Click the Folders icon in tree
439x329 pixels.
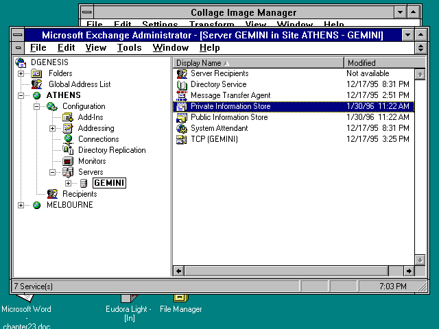36,73
